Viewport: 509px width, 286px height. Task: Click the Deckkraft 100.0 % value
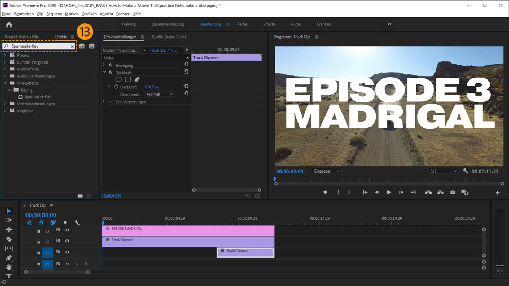pyautogui.click(x=152, y=87)
